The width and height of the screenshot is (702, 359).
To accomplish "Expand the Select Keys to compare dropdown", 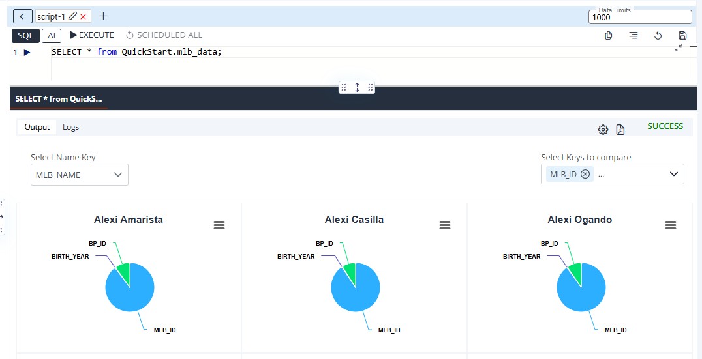I will (673, 174).
